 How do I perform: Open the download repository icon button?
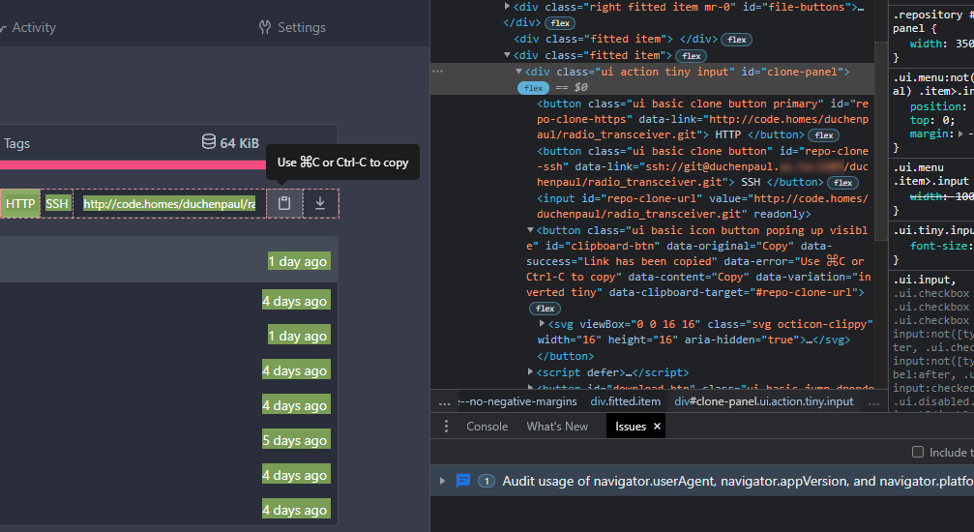pyautogui.click(x=320, y=203)
